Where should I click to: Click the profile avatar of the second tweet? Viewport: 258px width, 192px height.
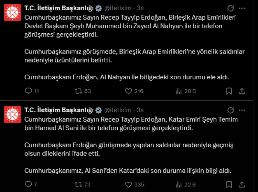coord(12,114)
